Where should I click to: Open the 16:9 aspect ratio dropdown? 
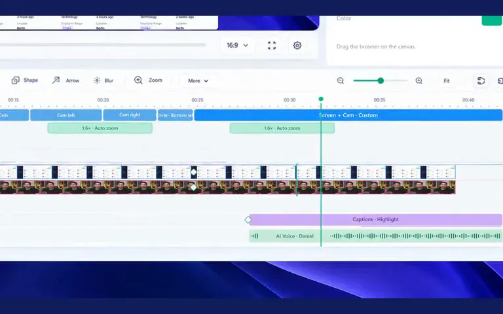237,45
